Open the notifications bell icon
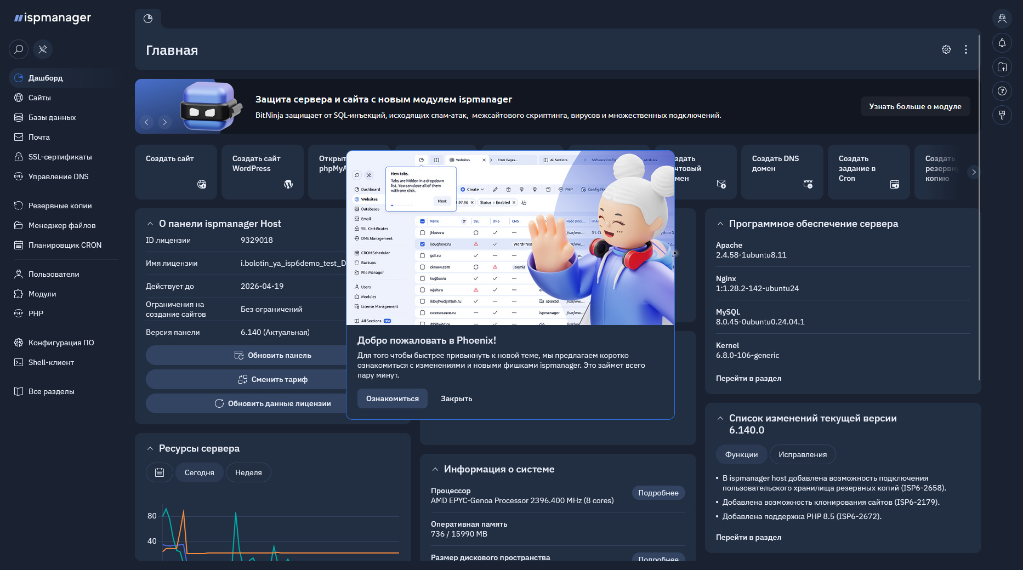 pos(1002,43)
